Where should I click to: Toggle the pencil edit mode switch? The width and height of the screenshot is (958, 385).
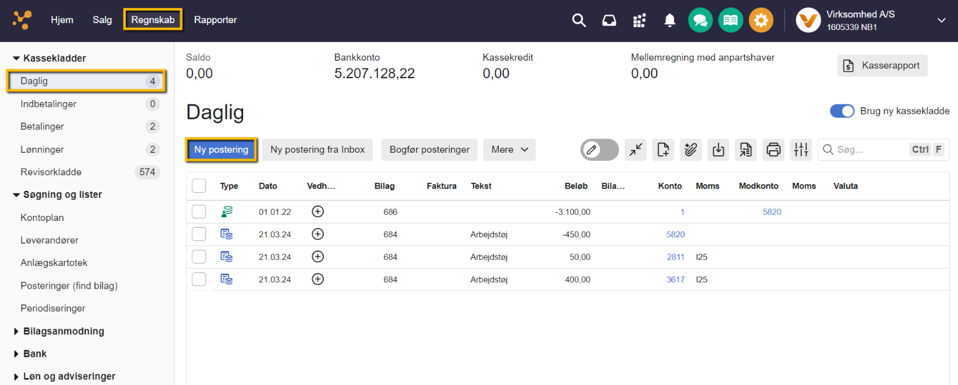click(600, 150)
